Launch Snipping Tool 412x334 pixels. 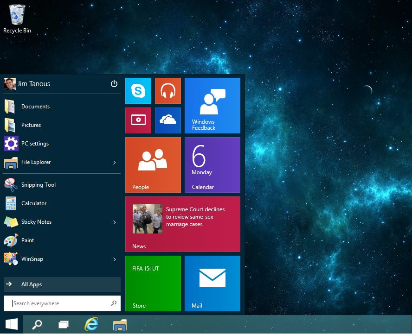[62, 185]
